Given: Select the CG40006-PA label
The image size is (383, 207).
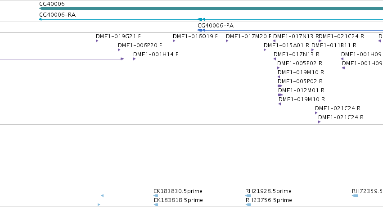Looking at the screenshot, I should pos(216,25).
